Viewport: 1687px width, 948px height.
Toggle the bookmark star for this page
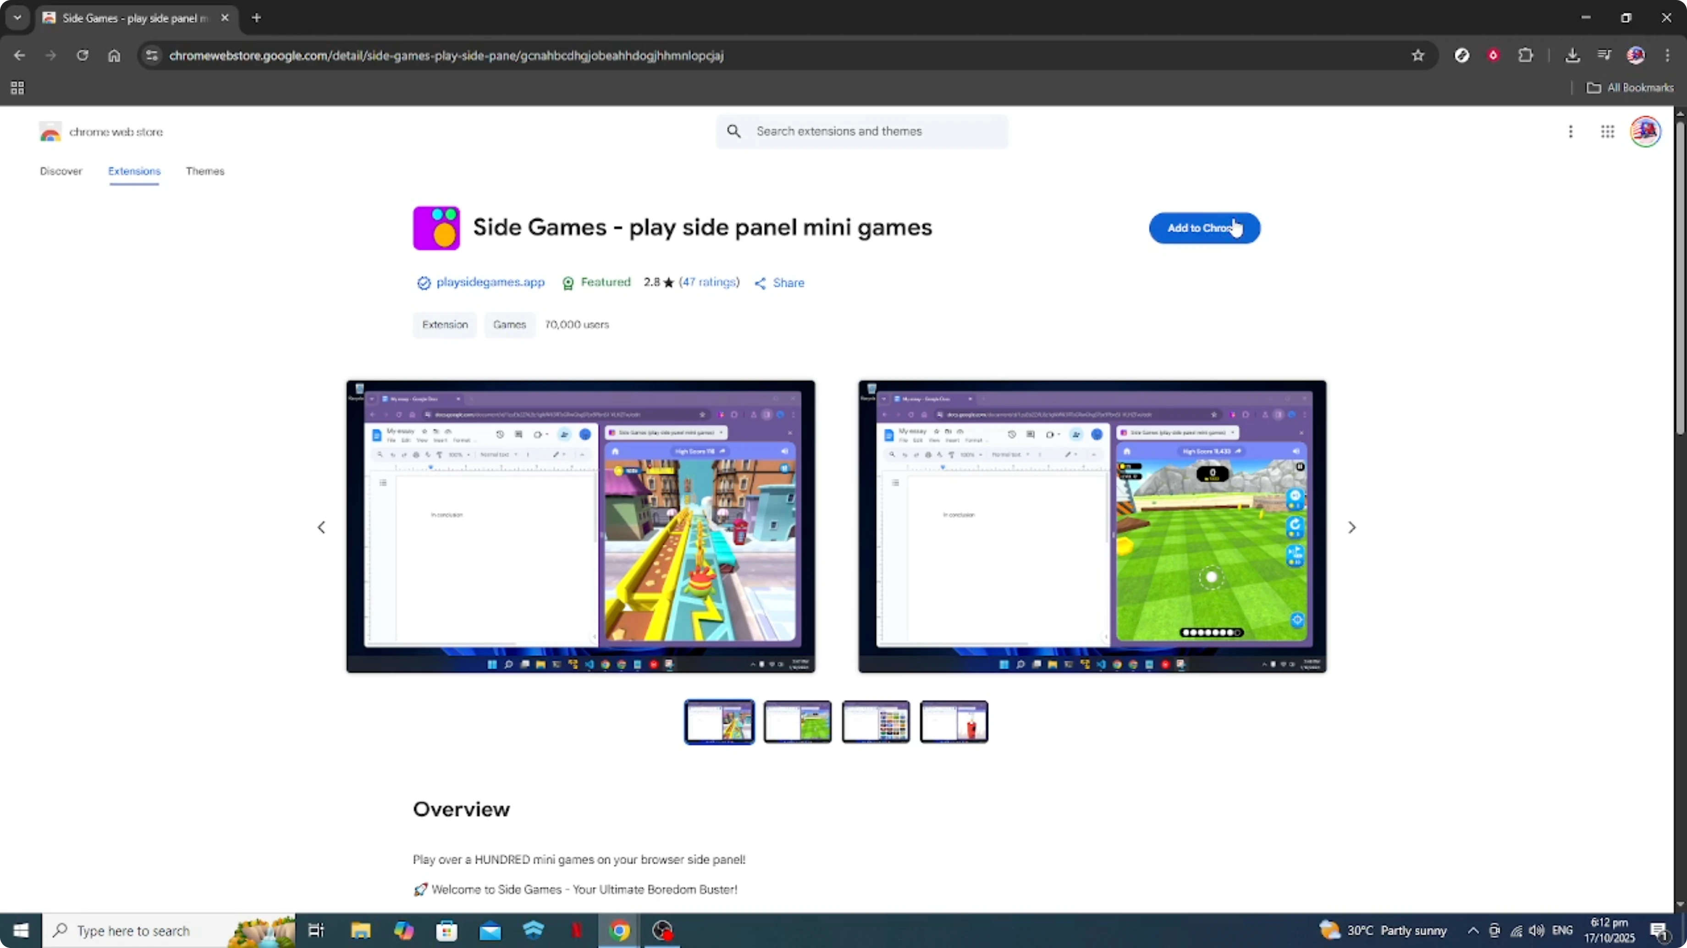(1418, 55)
